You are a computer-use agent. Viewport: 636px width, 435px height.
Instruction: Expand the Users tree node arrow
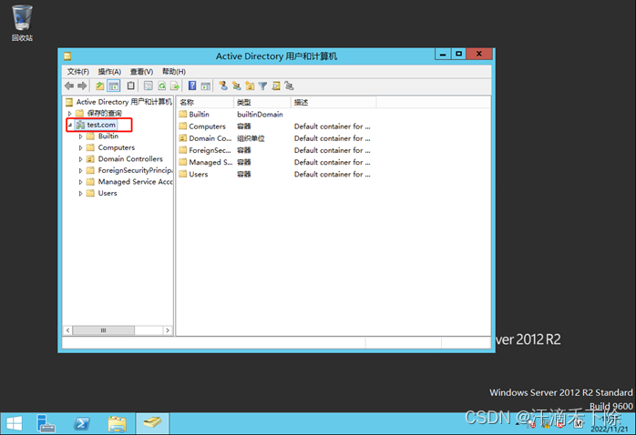[80, 194]
